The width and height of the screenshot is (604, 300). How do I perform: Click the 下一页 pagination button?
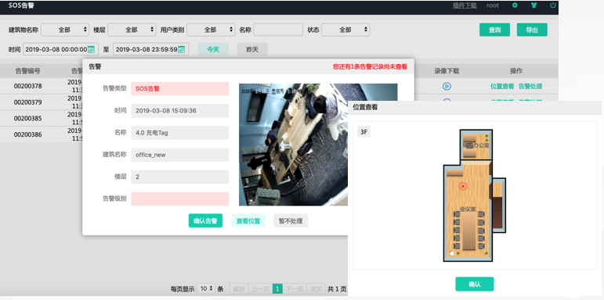(295, 289)
